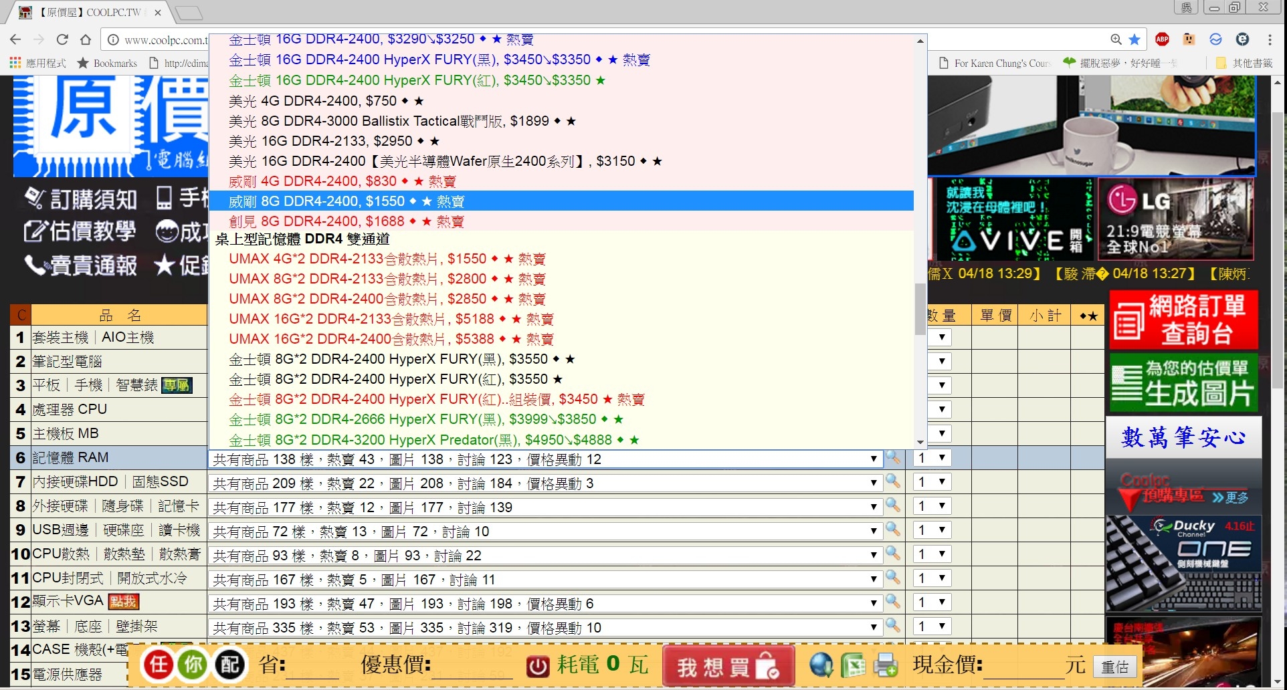Open the HDD/SSD product list dropdown

tap(545, 483)
